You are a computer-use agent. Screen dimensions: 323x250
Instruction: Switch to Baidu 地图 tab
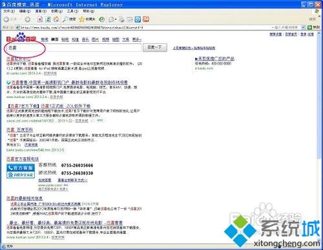click(116, 39)
